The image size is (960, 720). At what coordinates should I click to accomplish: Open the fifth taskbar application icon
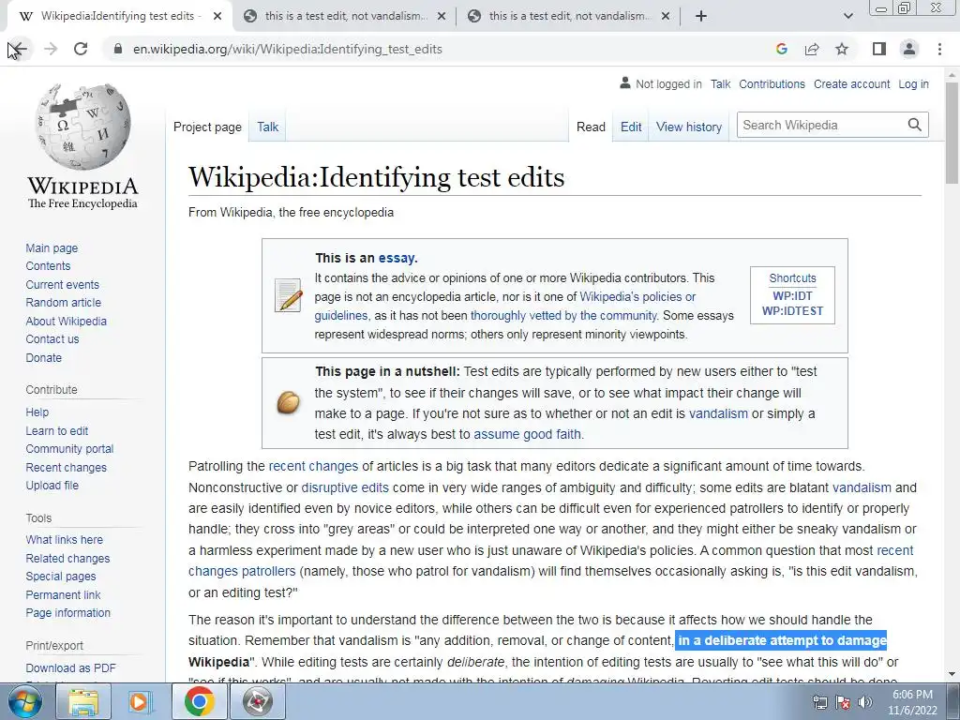[257, 701]
